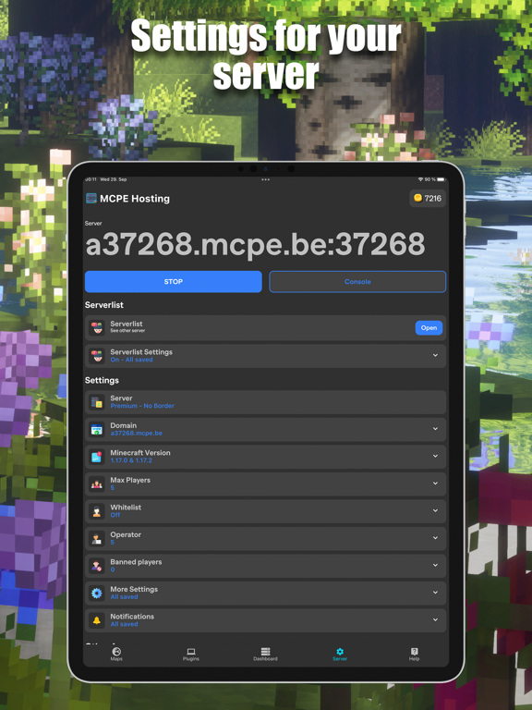Expand the Max Players chevron
This screenshot has height=710, width=532.
click(x=435, y=484)
